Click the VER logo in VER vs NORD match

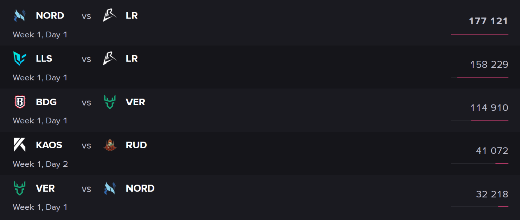coord(20,188)
